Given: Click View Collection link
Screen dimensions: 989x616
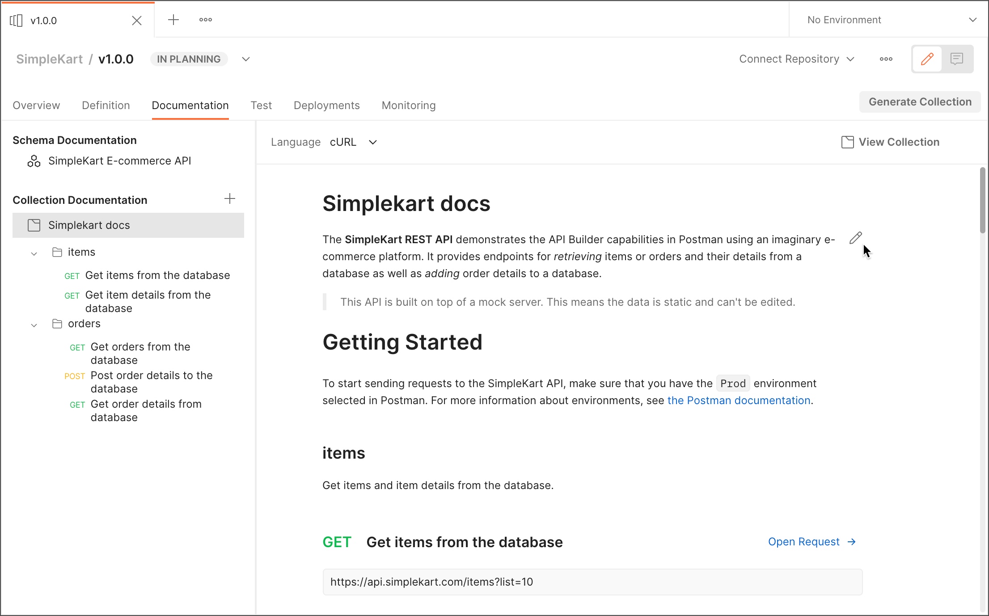Looking at the screenshot, I should tap(891, 142).
